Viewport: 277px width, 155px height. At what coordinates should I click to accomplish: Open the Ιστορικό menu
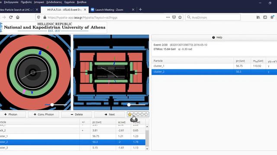(x=39, y=2)
